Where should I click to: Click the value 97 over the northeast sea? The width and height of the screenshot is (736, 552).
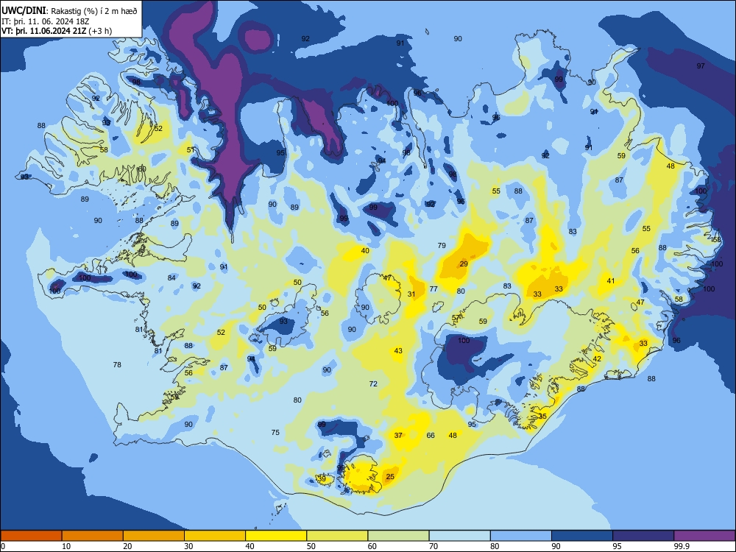[701, 66]
